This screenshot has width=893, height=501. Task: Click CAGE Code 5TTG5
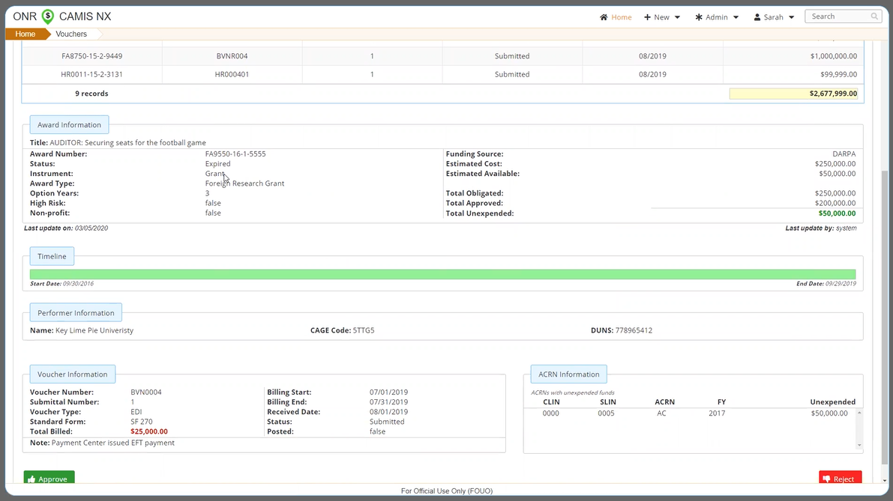pos(364,330)
